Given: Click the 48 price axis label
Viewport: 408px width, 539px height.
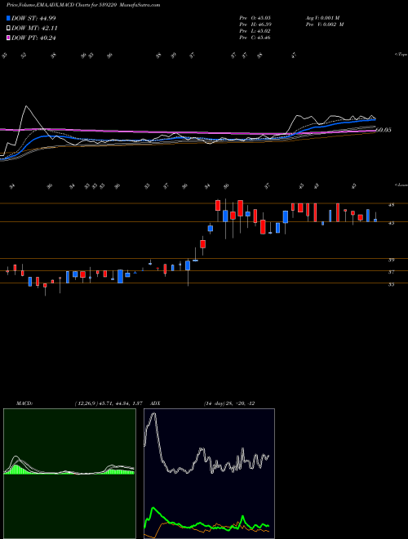Looking at the screenshot, I should point(391,205).
